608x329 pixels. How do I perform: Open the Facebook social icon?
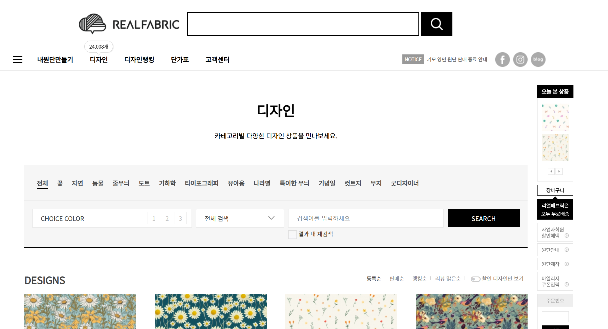(502, 59)
